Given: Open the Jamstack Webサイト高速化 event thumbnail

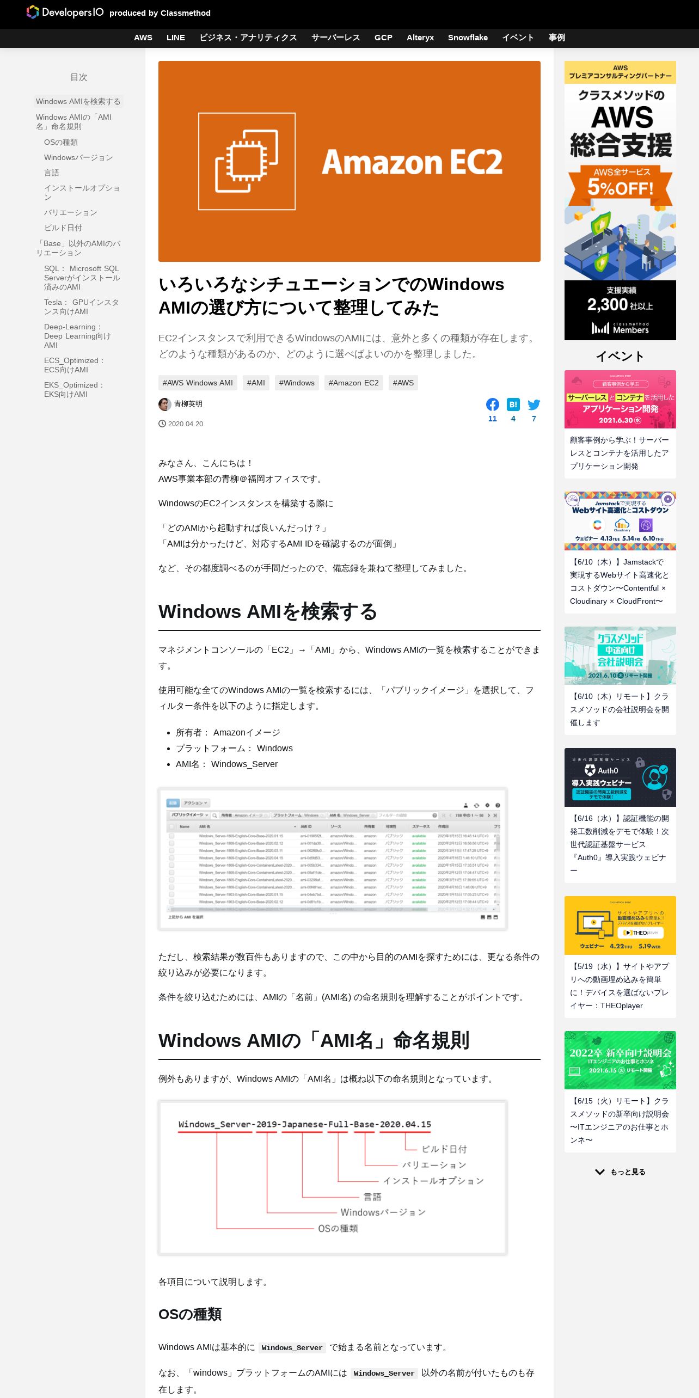Looking at the screenshot, I should pos(620,521).
